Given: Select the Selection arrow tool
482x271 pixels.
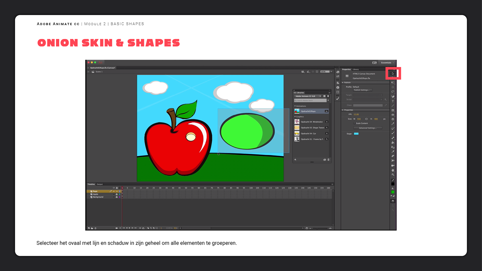Looking at the screenshot, I should pos(393,74).
